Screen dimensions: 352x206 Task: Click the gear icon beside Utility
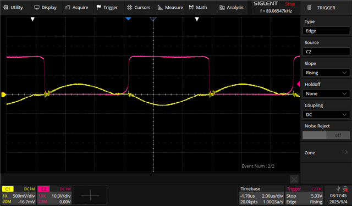(6, 7)
